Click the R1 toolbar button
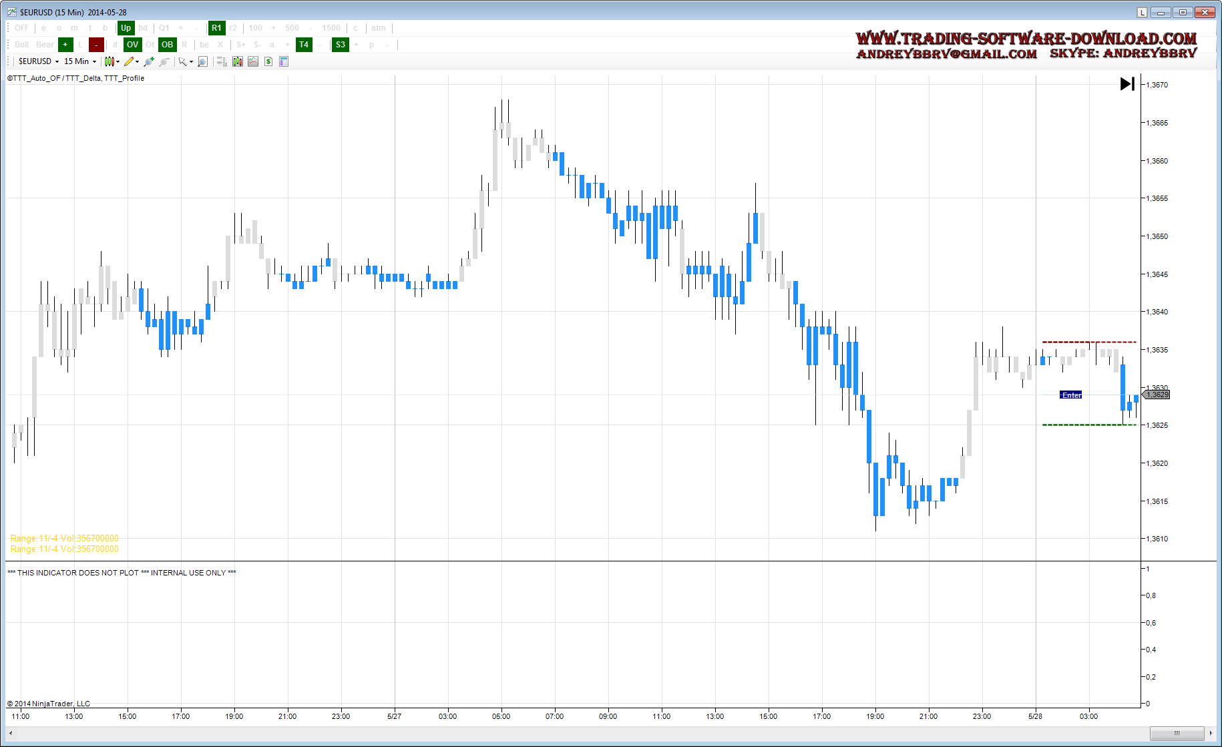The height and width of the screenshot is (747, 1222). pyautogui.click(x=216, y=28)
